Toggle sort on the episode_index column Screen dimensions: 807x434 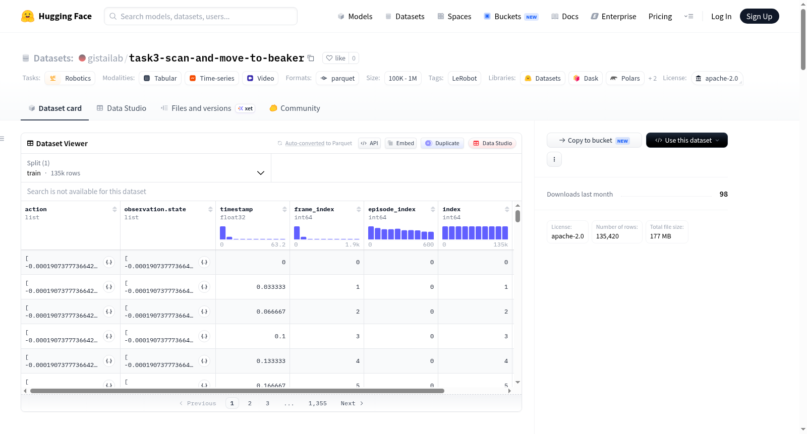(433, 209)
